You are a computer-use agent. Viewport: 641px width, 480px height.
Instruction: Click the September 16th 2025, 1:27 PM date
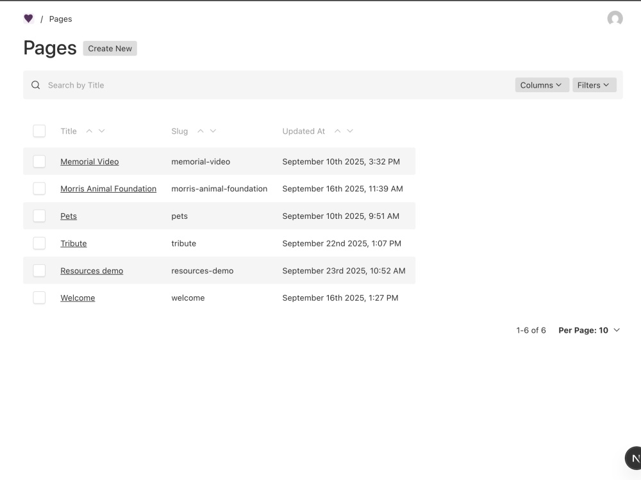click(x=340, y=298)
